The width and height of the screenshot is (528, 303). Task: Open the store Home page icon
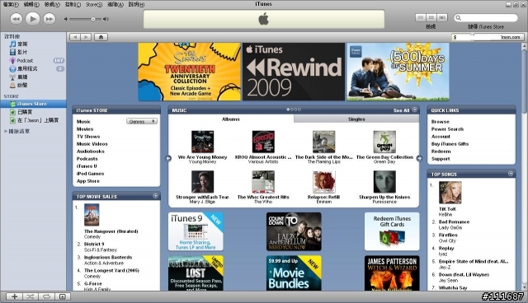click(x=101, y=37)
